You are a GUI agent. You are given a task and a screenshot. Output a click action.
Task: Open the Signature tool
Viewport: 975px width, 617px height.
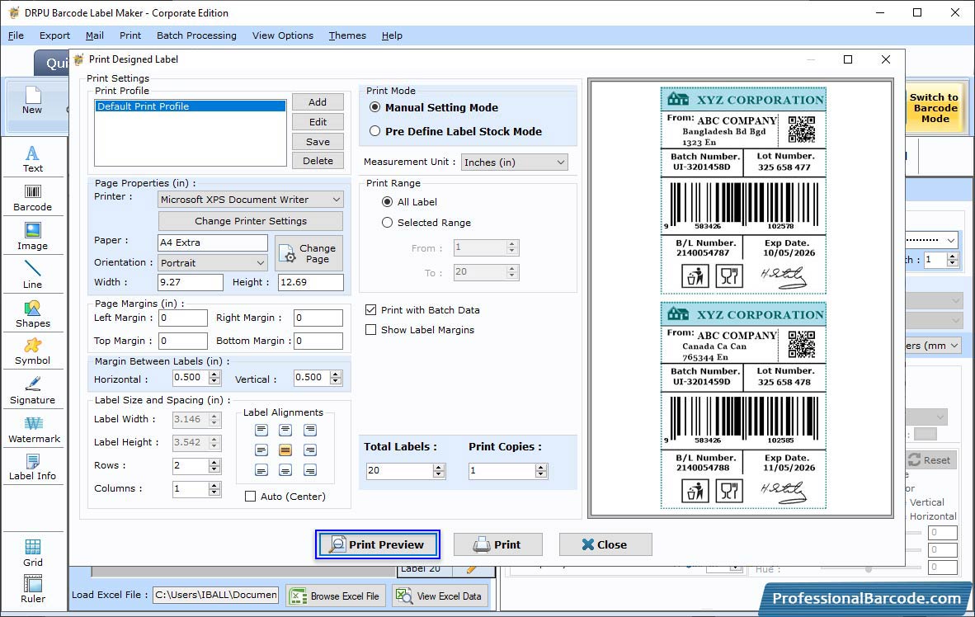coord(33,391)
